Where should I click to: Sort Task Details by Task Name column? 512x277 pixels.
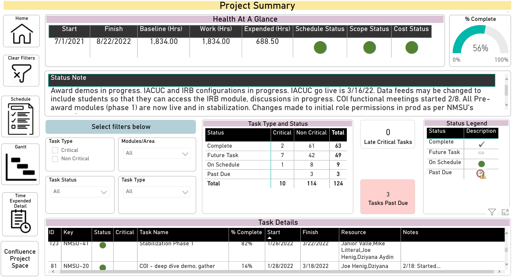tap(154, 232)
